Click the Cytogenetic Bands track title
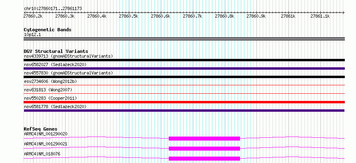This screenshot has width=356, height=163. coord(48,30)
